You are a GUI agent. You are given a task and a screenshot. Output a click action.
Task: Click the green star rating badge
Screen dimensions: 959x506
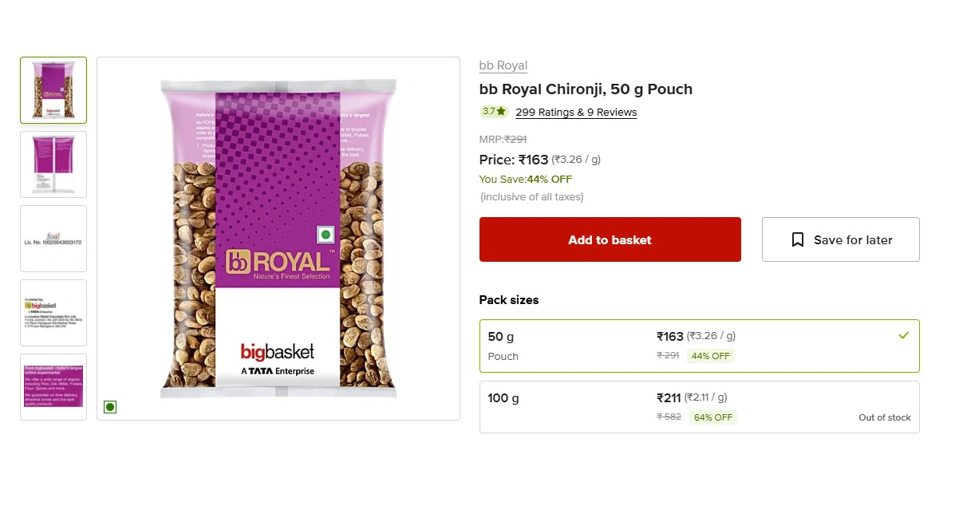(495, 112)
